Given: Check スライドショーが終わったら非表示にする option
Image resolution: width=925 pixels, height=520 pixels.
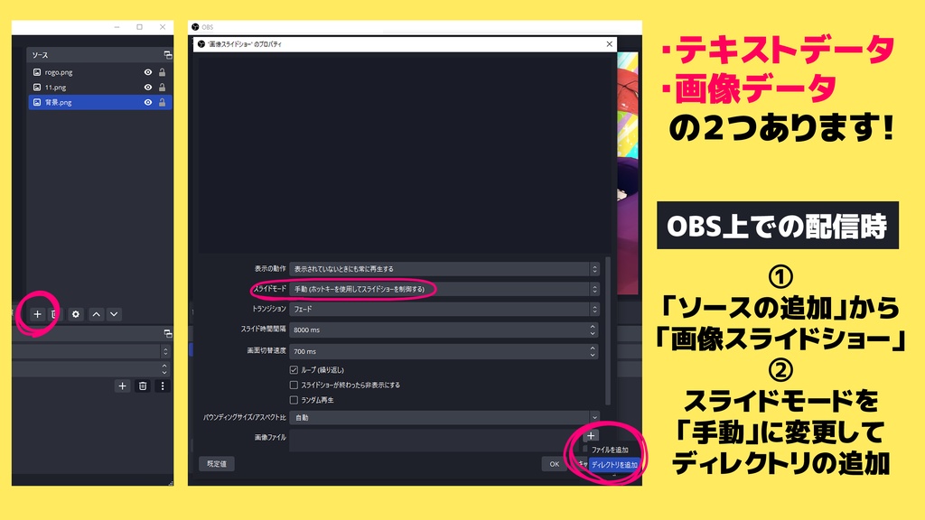Looking at the screenshot, I should tap(294, 385).
